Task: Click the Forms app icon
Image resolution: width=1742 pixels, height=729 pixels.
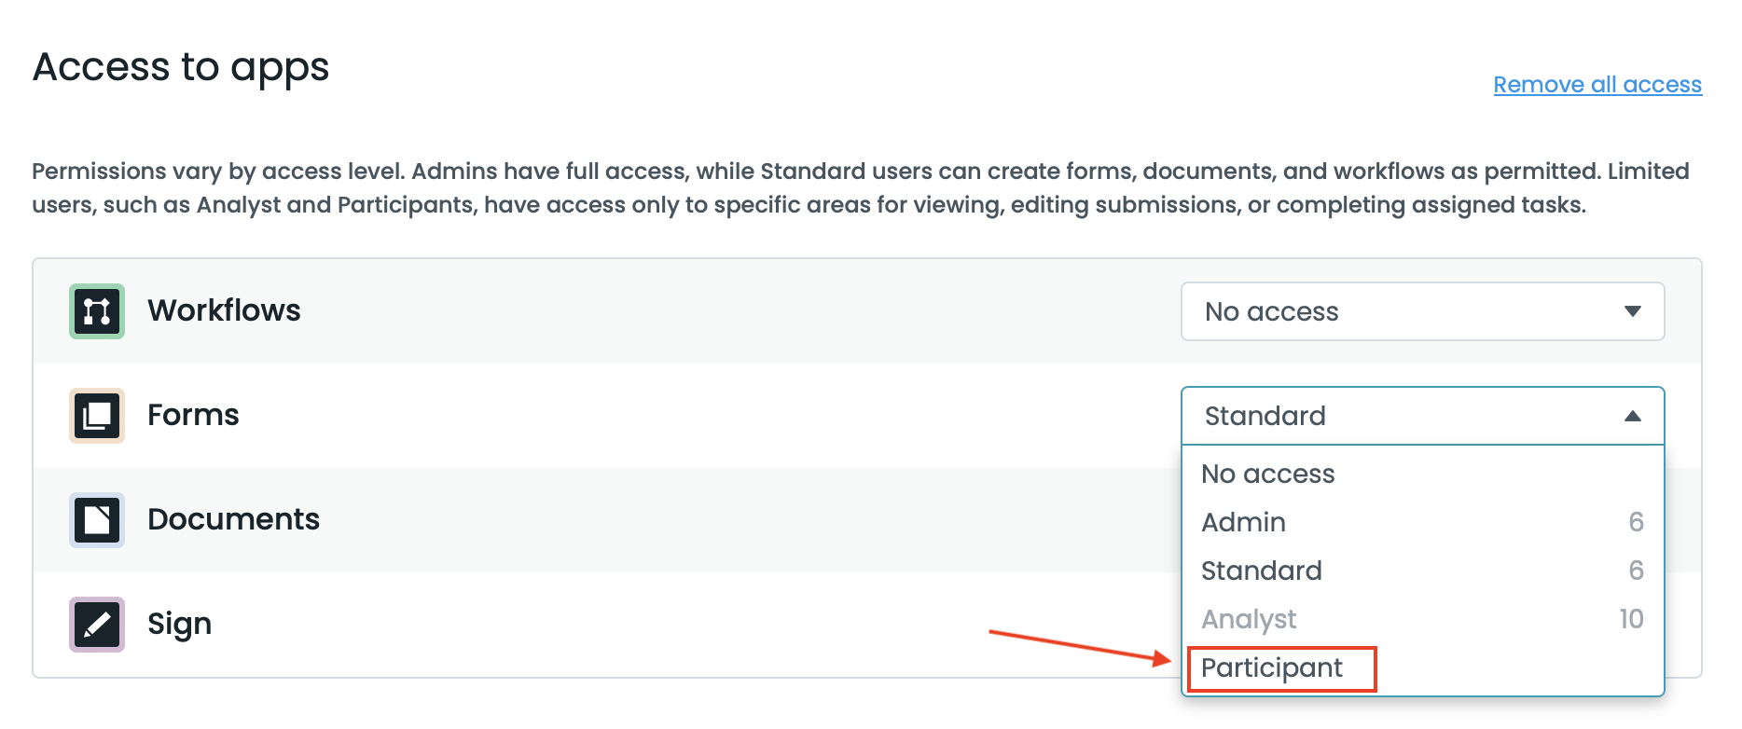Action: [x=97, y=416]
